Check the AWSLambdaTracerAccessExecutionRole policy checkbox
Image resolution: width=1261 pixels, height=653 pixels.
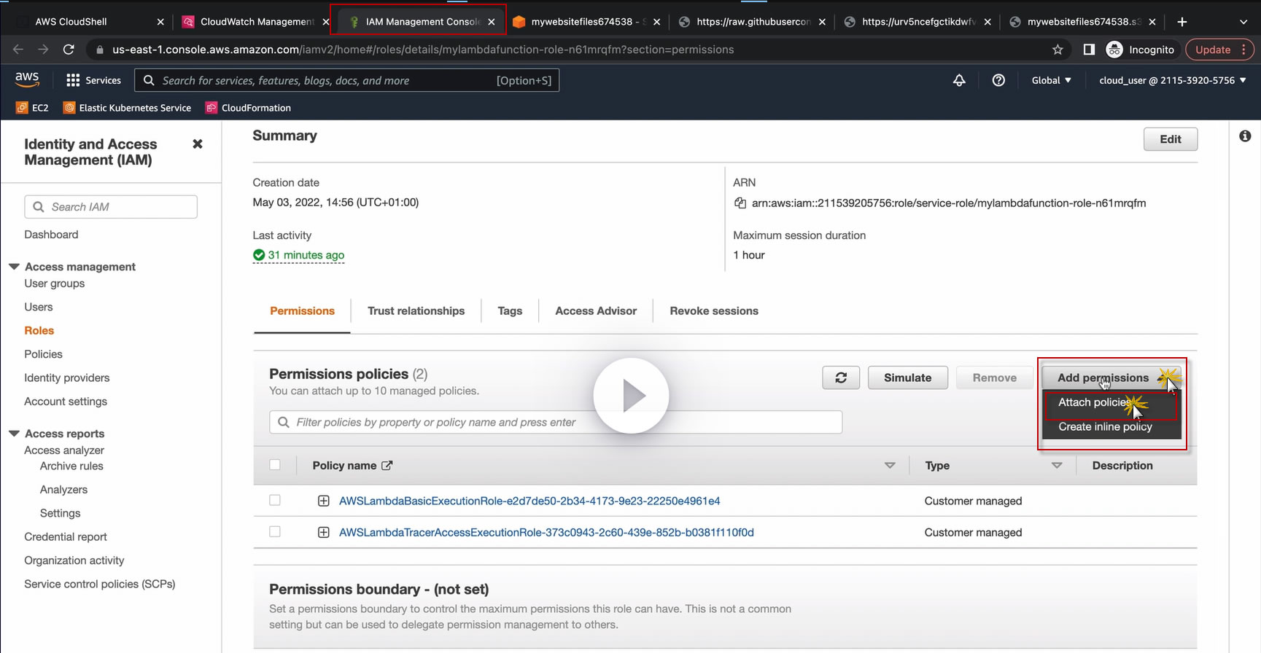[x=275, y=532]
